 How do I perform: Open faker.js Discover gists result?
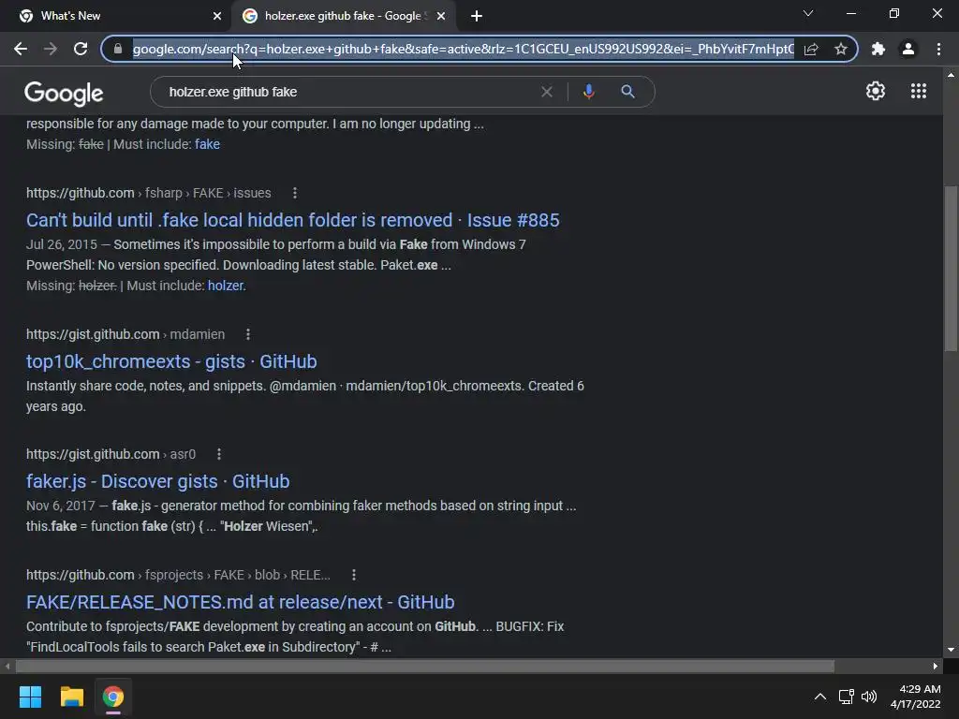pos(157,481)
